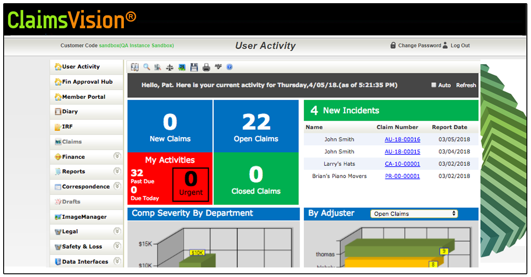Click the 03/04/2018 report date
The height and width of the screenshot is (277, 531).
pyautogui.click(x=454, y=152)
